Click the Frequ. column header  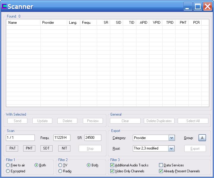pos(89,23)
